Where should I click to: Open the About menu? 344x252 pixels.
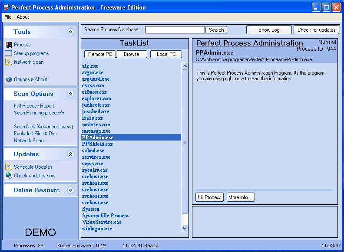pos(23,17)
